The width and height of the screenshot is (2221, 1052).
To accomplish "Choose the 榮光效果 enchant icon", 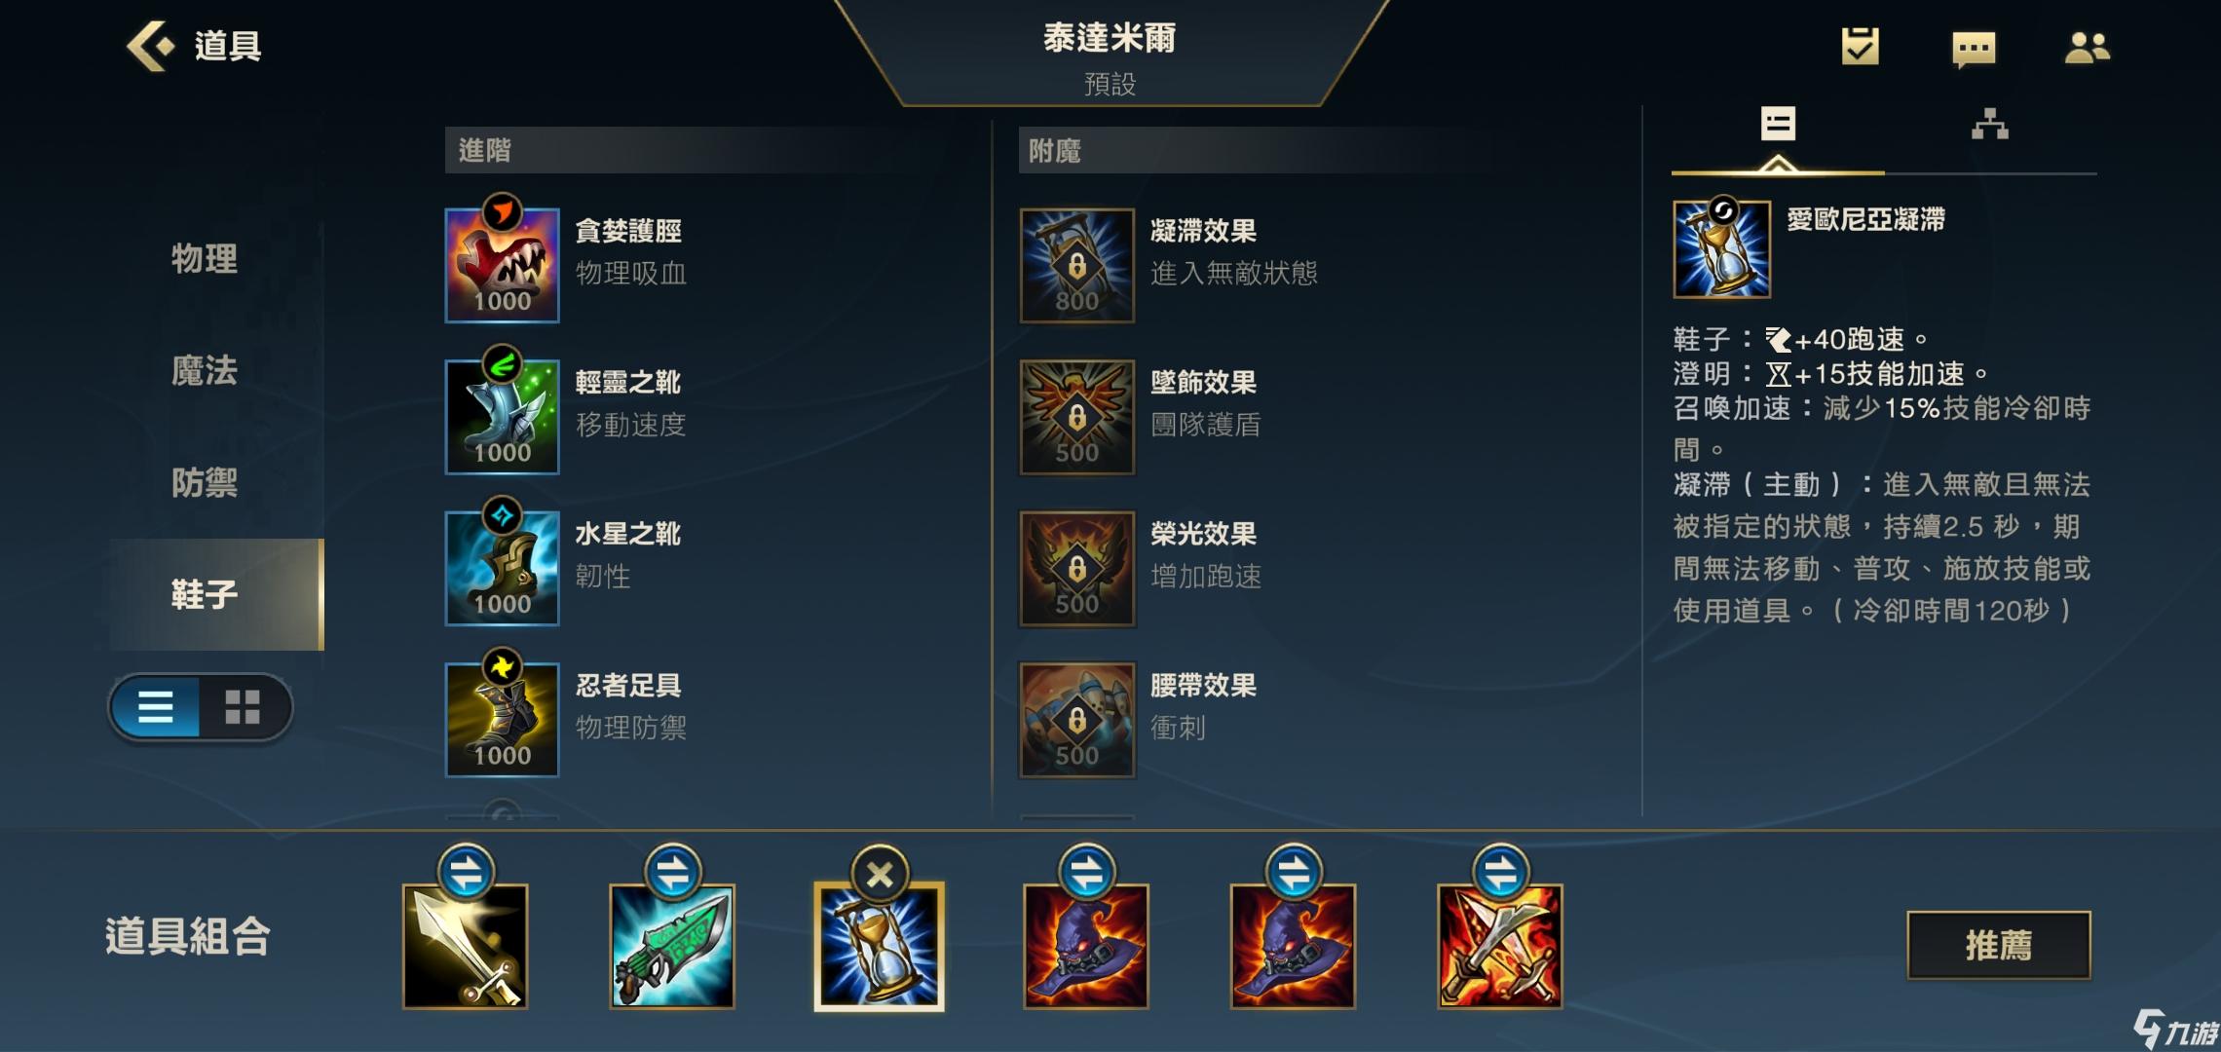I will tap(1076, 568).
